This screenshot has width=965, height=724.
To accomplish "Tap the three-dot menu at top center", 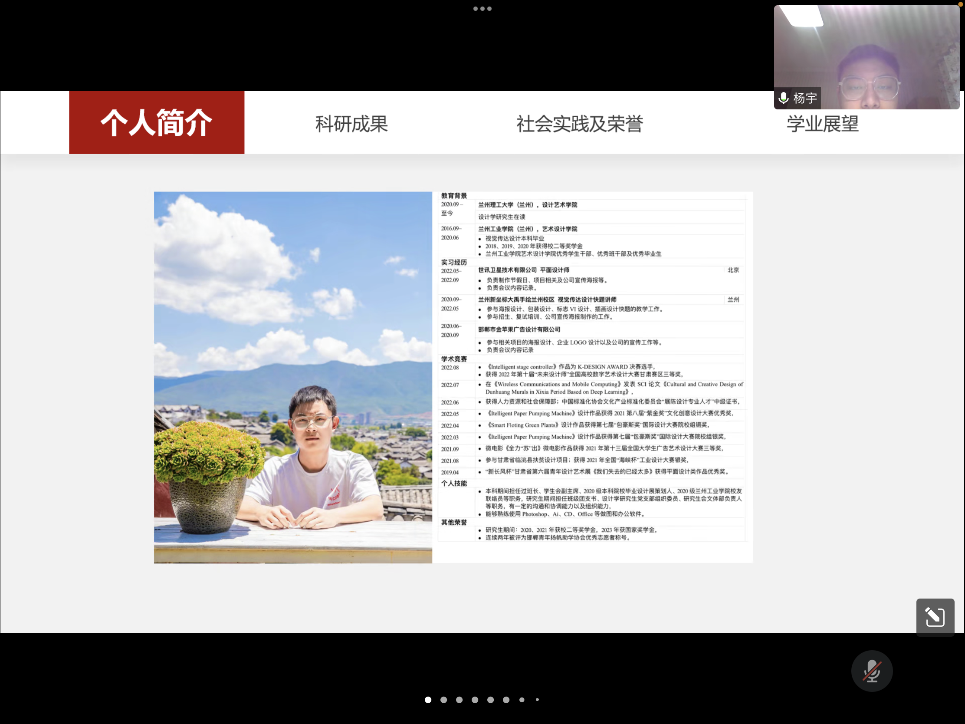I will pos(482,9).
